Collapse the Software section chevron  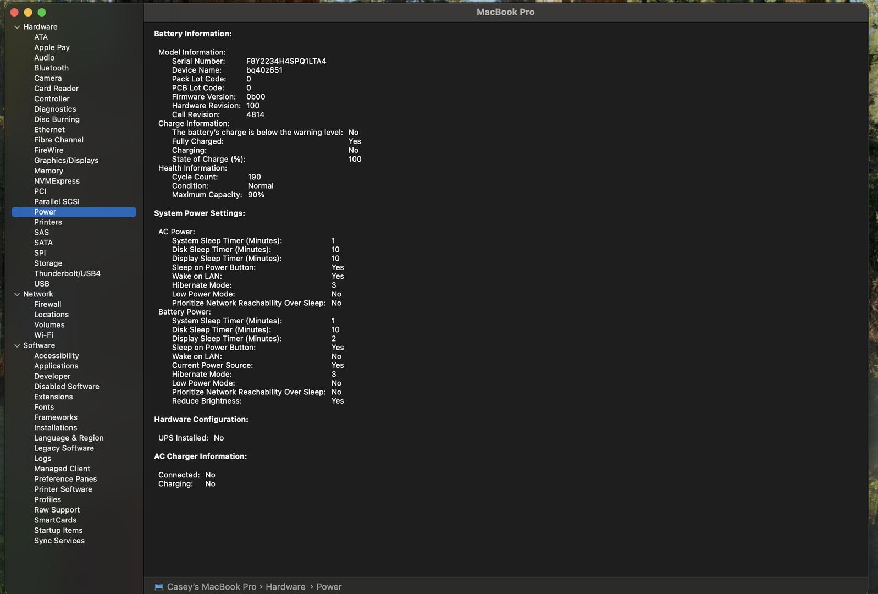17,346
